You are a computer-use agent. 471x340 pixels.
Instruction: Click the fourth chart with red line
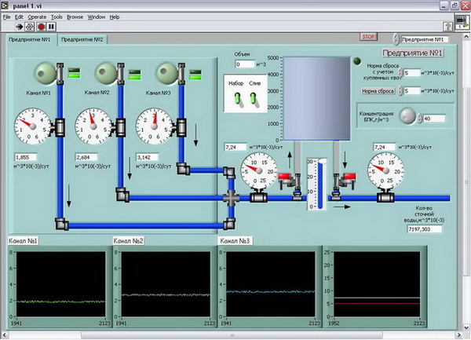click(x=377, y=284)
